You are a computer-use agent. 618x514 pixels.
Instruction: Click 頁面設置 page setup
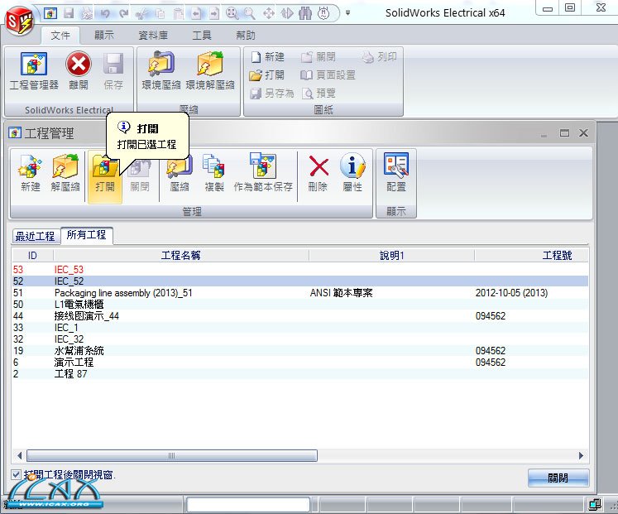328,74
